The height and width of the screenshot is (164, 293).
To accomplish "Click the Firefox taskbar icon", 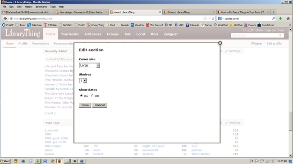I will click(60, 161).
